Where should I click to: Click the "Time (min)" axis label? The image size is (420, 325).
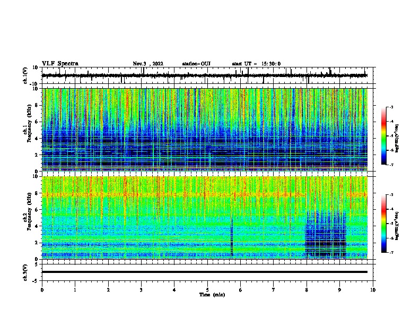[x=212, y=295]
